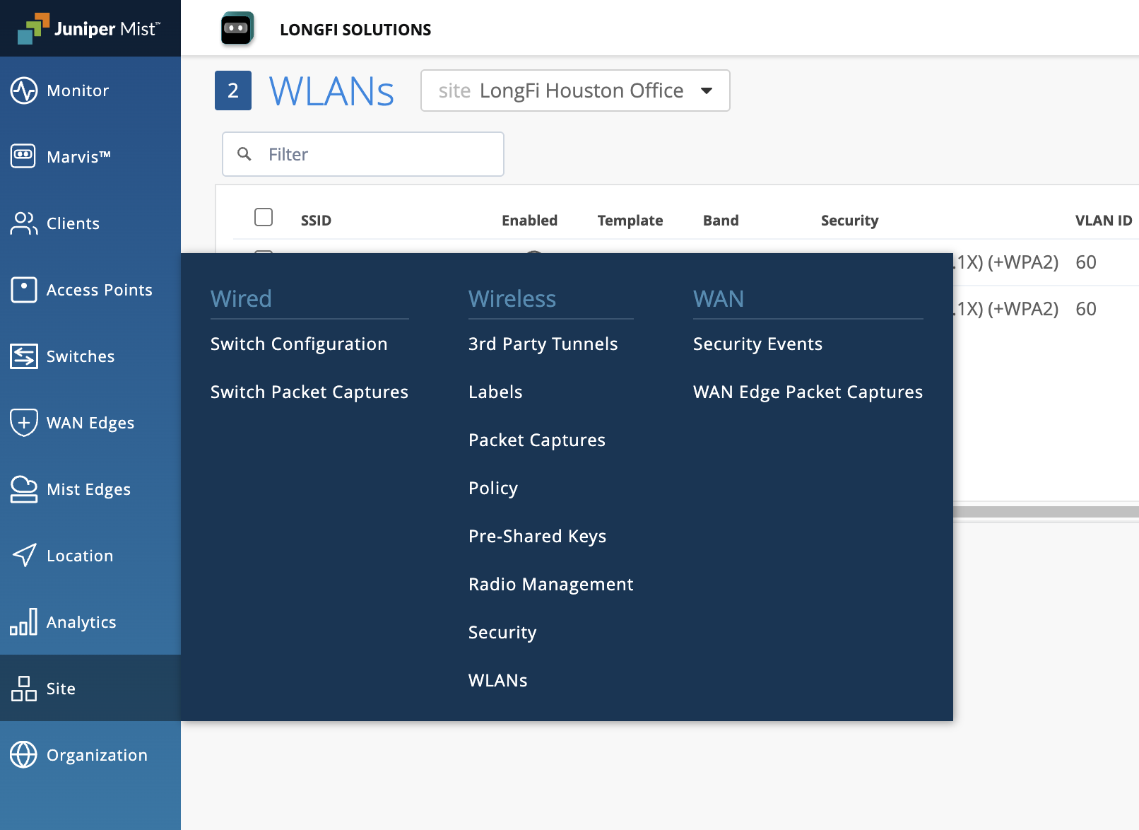Select the Mist Edges cloud icon

pyautogui.click(x=24, y=489)
